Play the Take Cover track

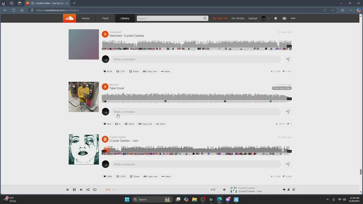105,86
